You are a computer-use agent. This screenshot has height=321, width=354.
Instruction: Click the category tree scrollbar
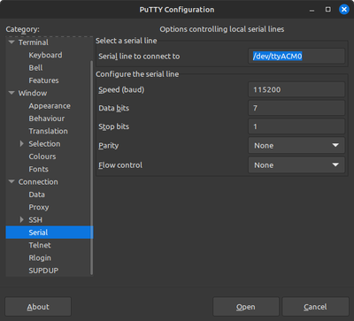coord(91,167)
